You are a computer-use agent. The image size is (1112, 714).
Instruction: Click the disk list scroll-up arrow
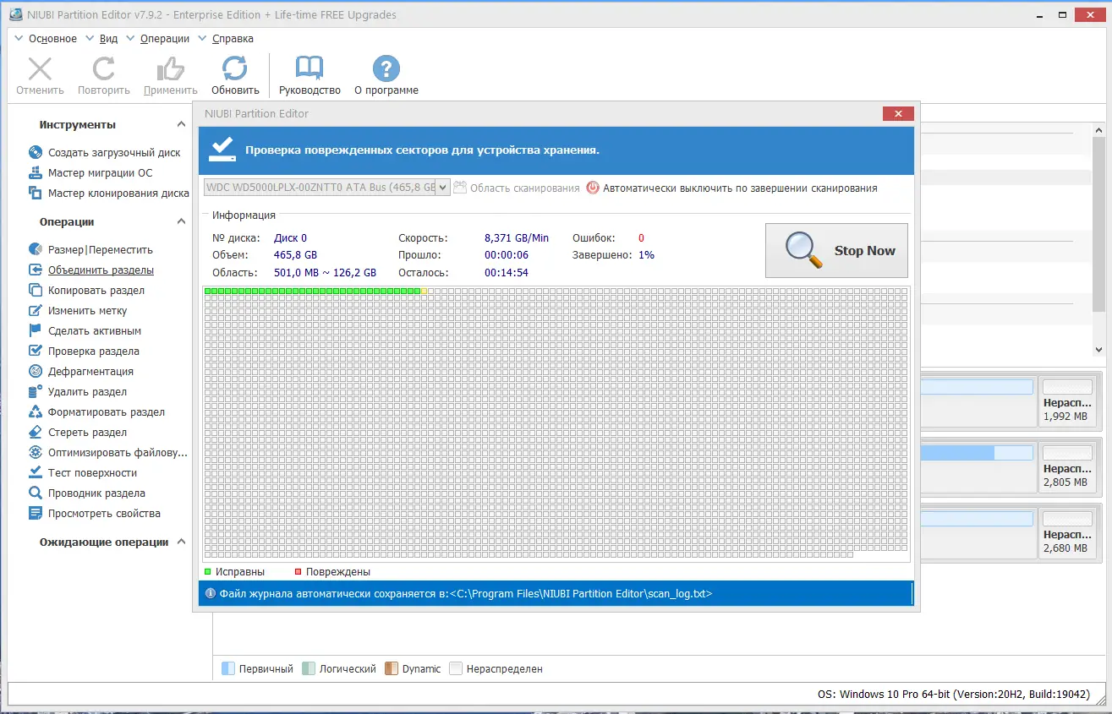pos(1098,131)
